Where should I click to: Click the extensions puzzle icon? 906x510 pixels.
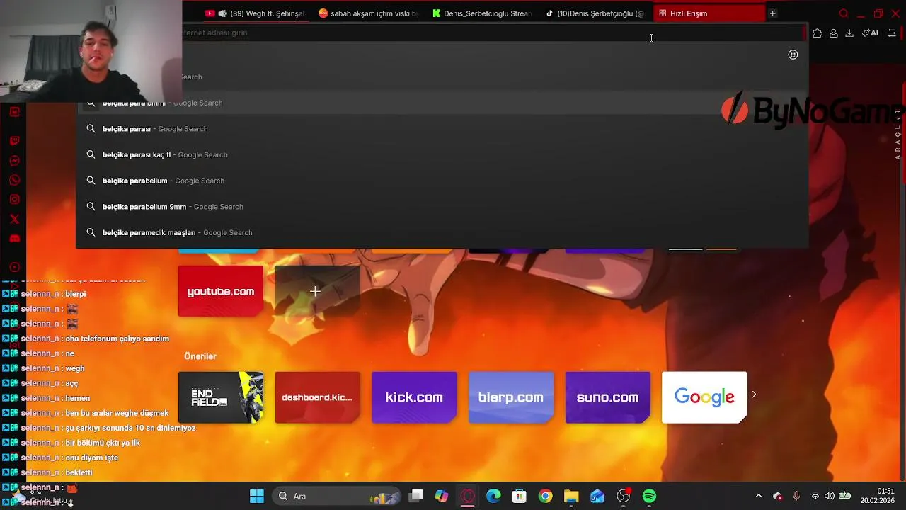point(818,33)
